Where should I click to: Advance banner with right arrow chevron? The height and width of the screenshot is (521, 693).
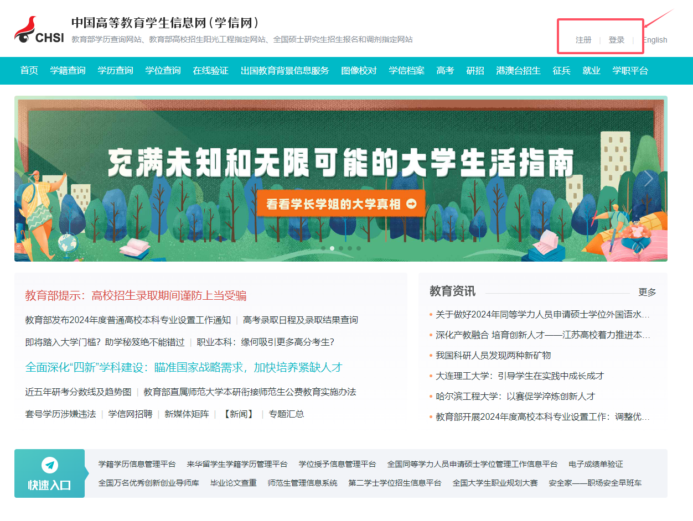click(648, 179)
